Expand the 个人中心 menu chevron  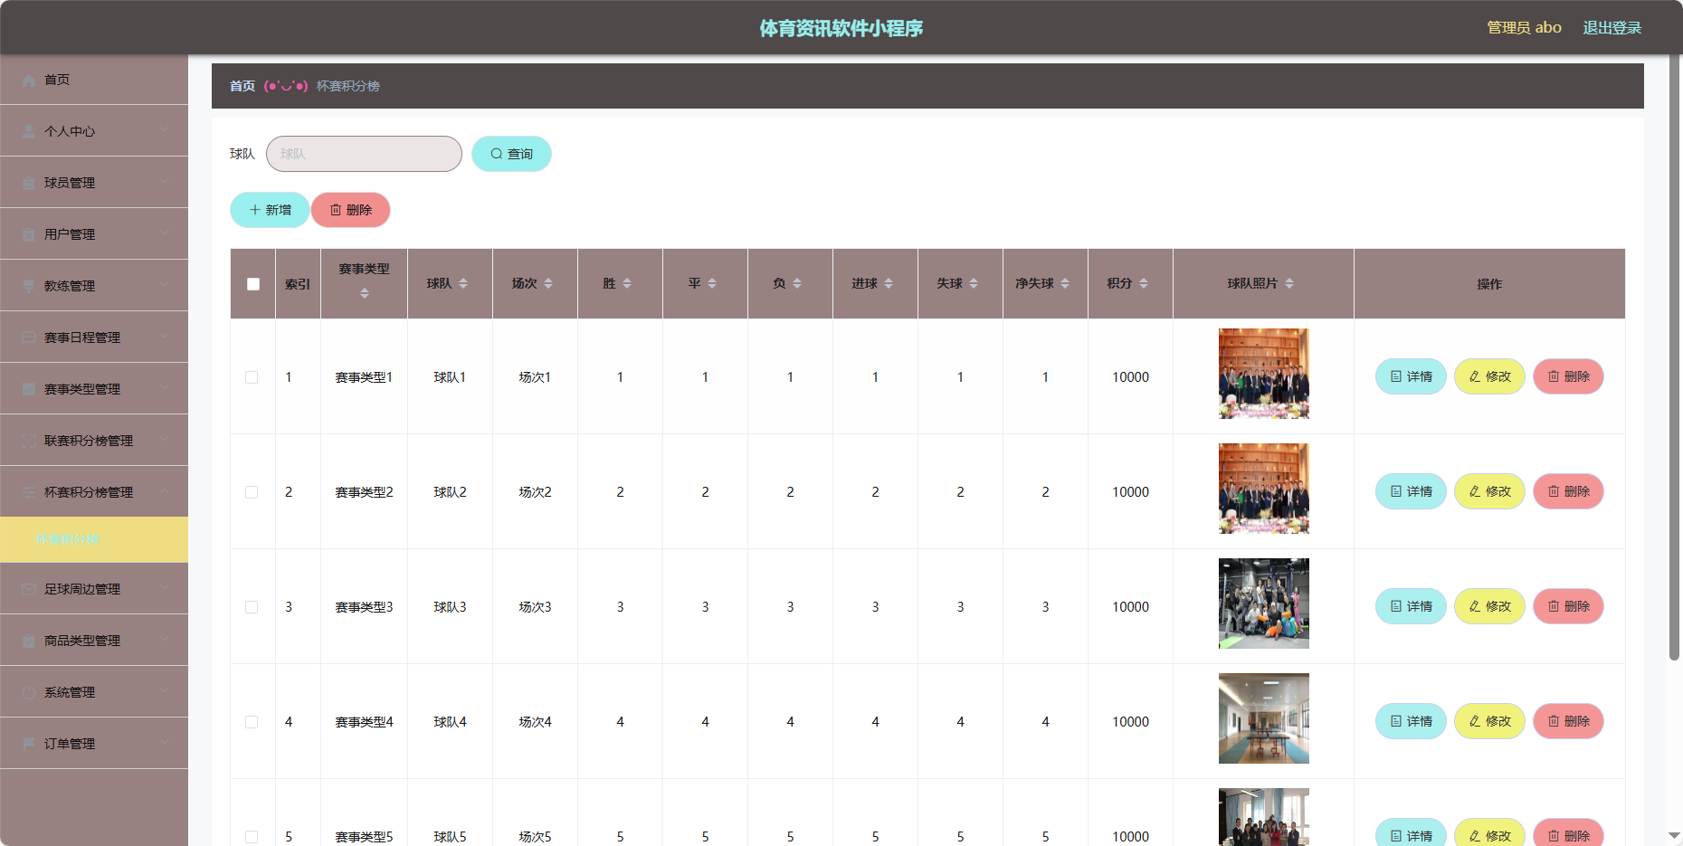point(165,130)
